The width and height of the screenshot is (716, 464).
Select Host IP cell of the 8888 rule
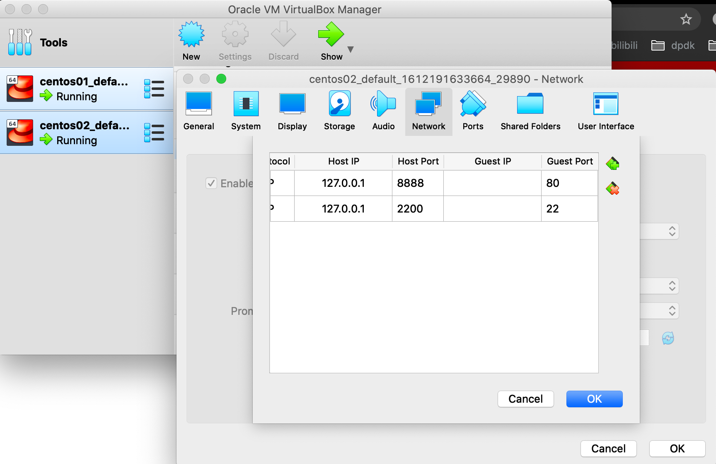[343, 183]
